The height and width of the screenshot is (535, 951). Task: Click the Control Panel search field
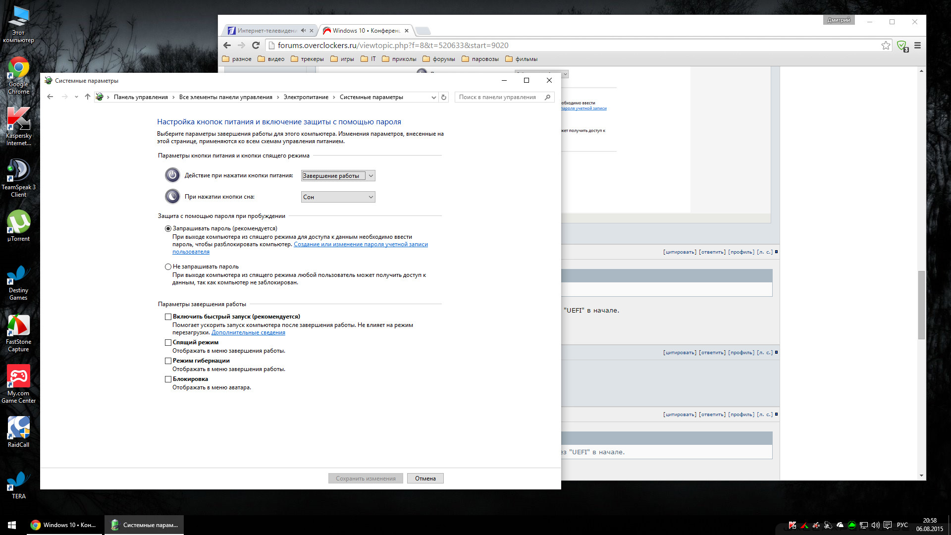498,97
